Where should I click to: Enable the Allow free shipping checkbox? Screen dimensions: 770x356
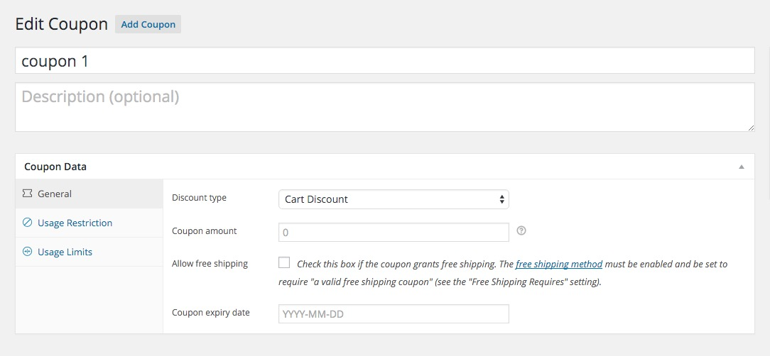pyautogui.click(x=284, y=262)
